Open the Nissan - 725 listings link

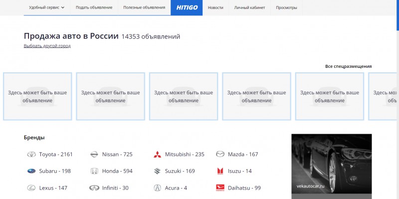pyautogui.click(x=117, y=154)
